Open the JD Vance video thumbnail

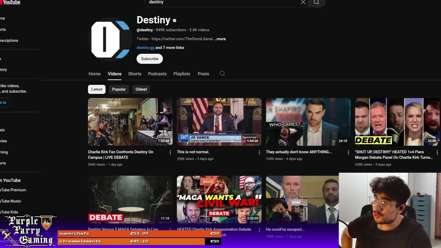coord(219,122)
